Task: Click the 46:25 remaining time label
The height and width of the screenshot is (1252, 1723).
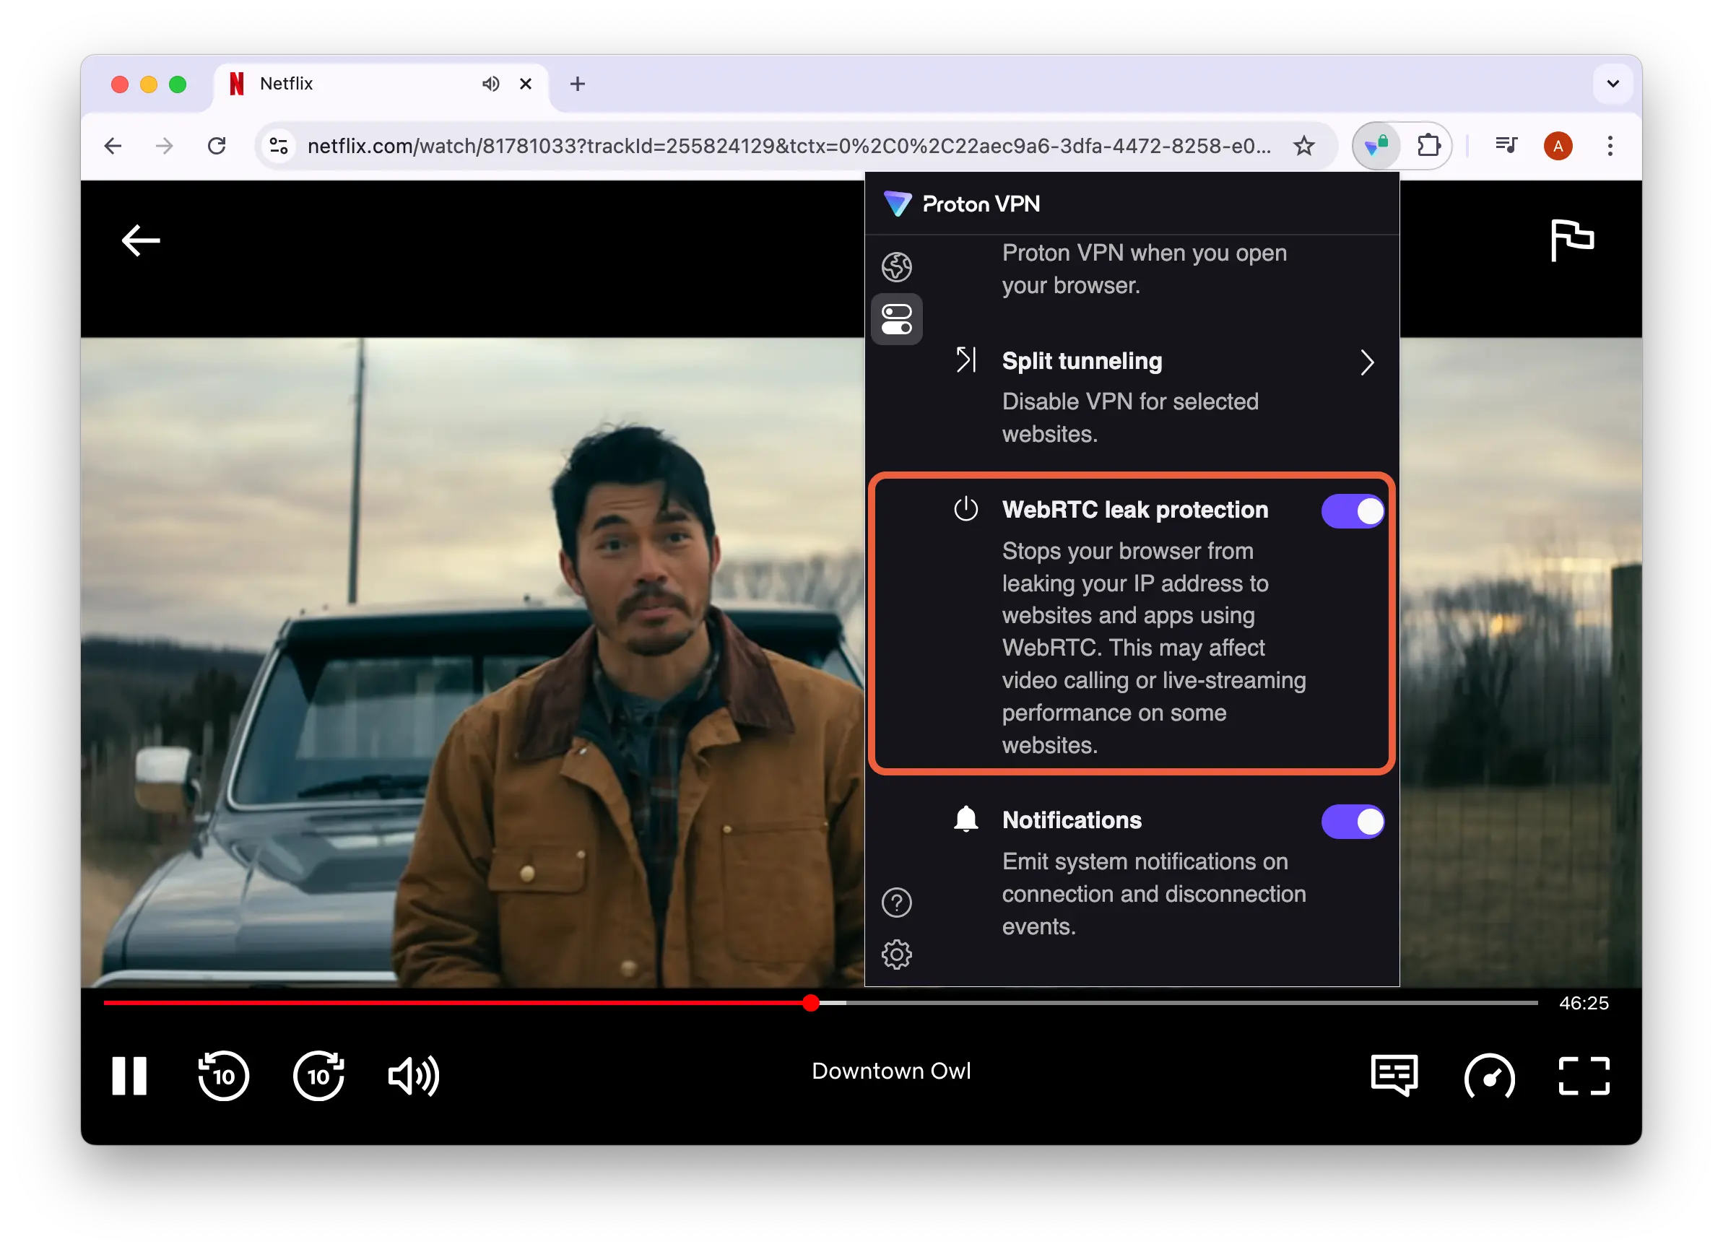Action: click(x=1583, y=1003)
